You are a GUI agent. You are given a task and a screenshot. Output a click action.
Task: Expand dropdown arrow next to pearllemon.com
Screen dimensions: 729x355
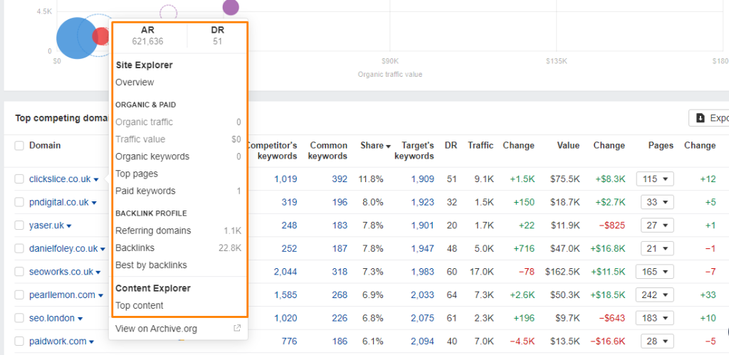[x=100, y=295]
